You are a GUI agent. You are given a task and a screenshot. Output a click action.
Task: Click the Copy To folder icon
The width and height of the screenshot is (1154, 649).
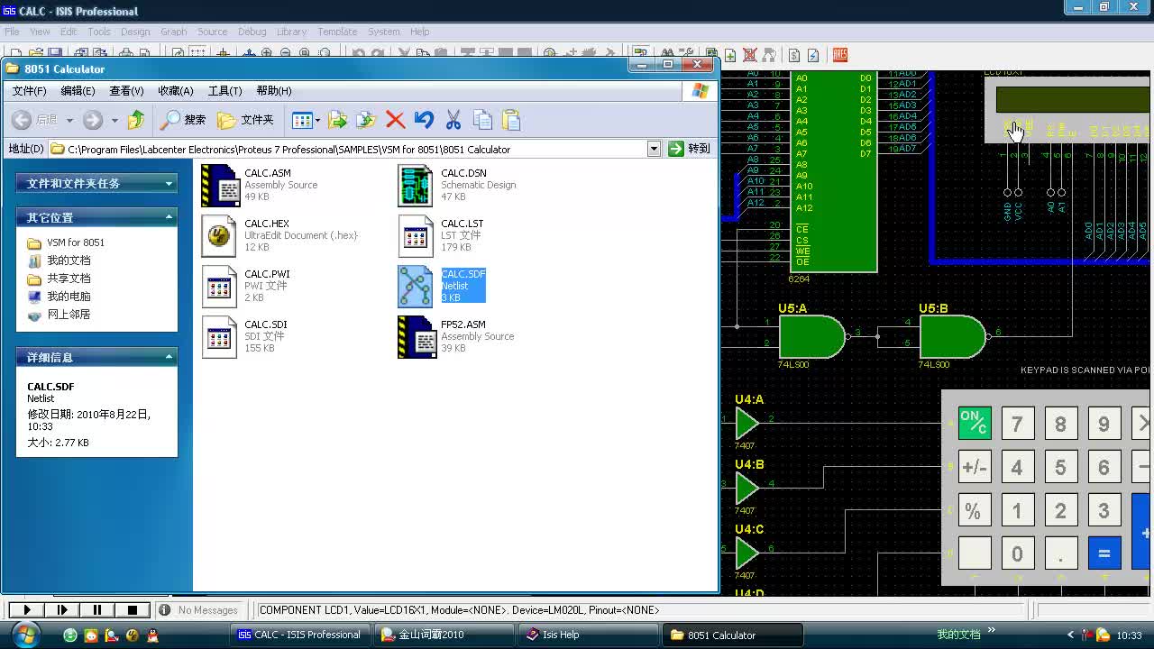(x=366, y=120)
